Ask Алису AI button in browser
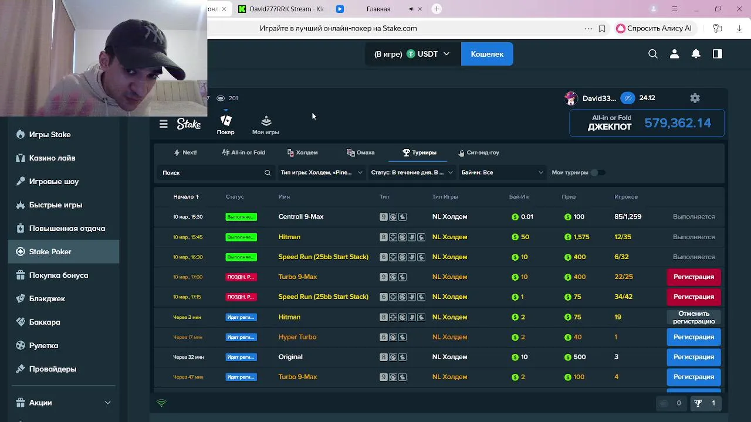 coord(654,28)
